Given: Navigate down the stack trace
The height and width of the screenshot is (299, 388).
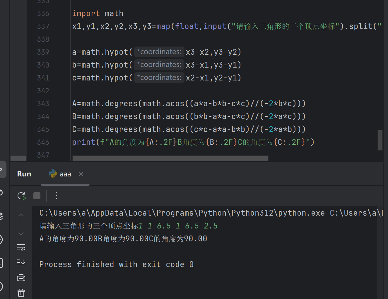Looking at the screenshot, I should click(x=21, y=232).
